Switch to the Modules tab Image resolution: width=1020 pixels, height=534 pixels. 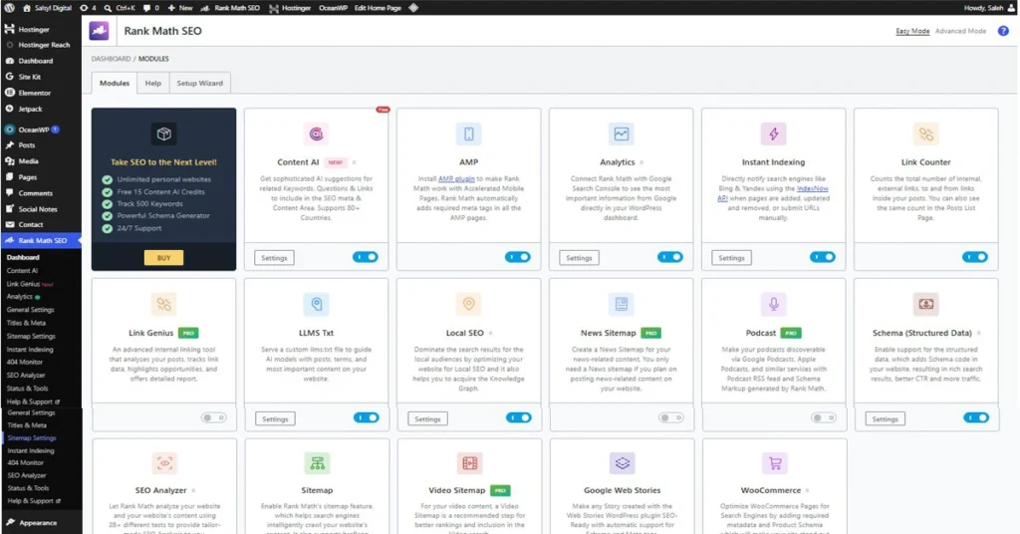point(115,84)
